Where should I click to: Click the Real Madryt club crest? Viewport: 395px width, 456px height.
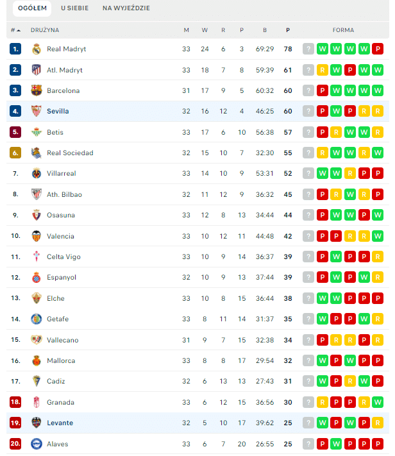(x=37, y=49)
